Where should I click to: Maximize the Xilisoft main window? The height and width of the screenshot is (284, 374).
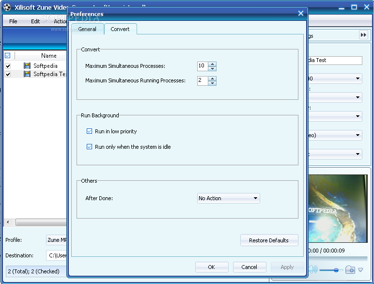point(354,7)
